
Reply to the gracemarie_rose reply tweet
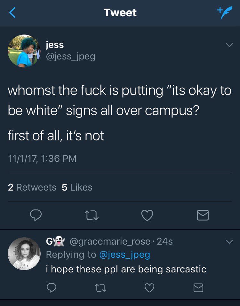click(52, 288)
